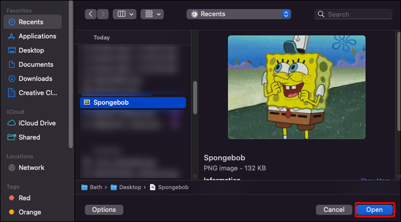Open Downloads from the sidebar
The image size is (401, 222).
coord(35,79)
